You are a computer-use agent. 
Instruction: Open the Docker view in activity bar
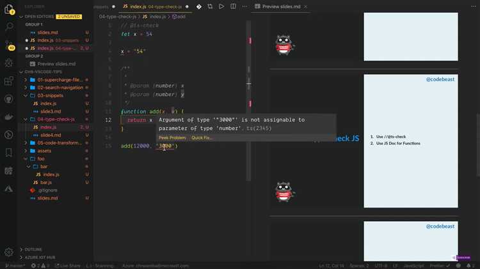(x=9, y=117)
